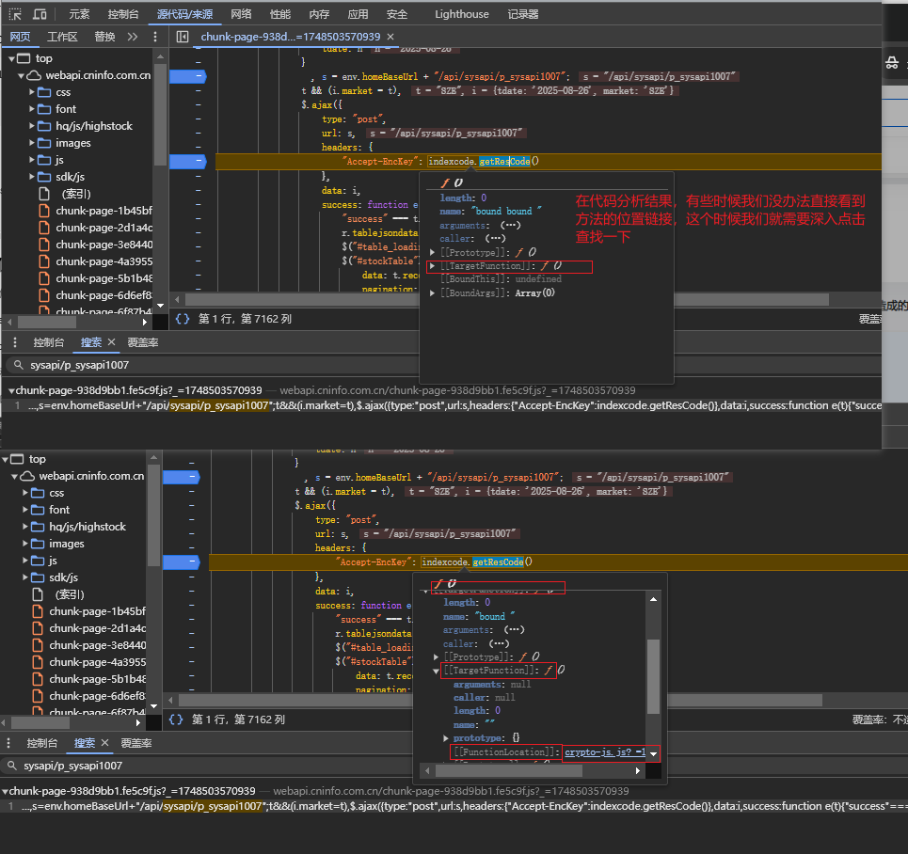Click the upper navigator's vertical scrollbar thumb

point(160,115)
